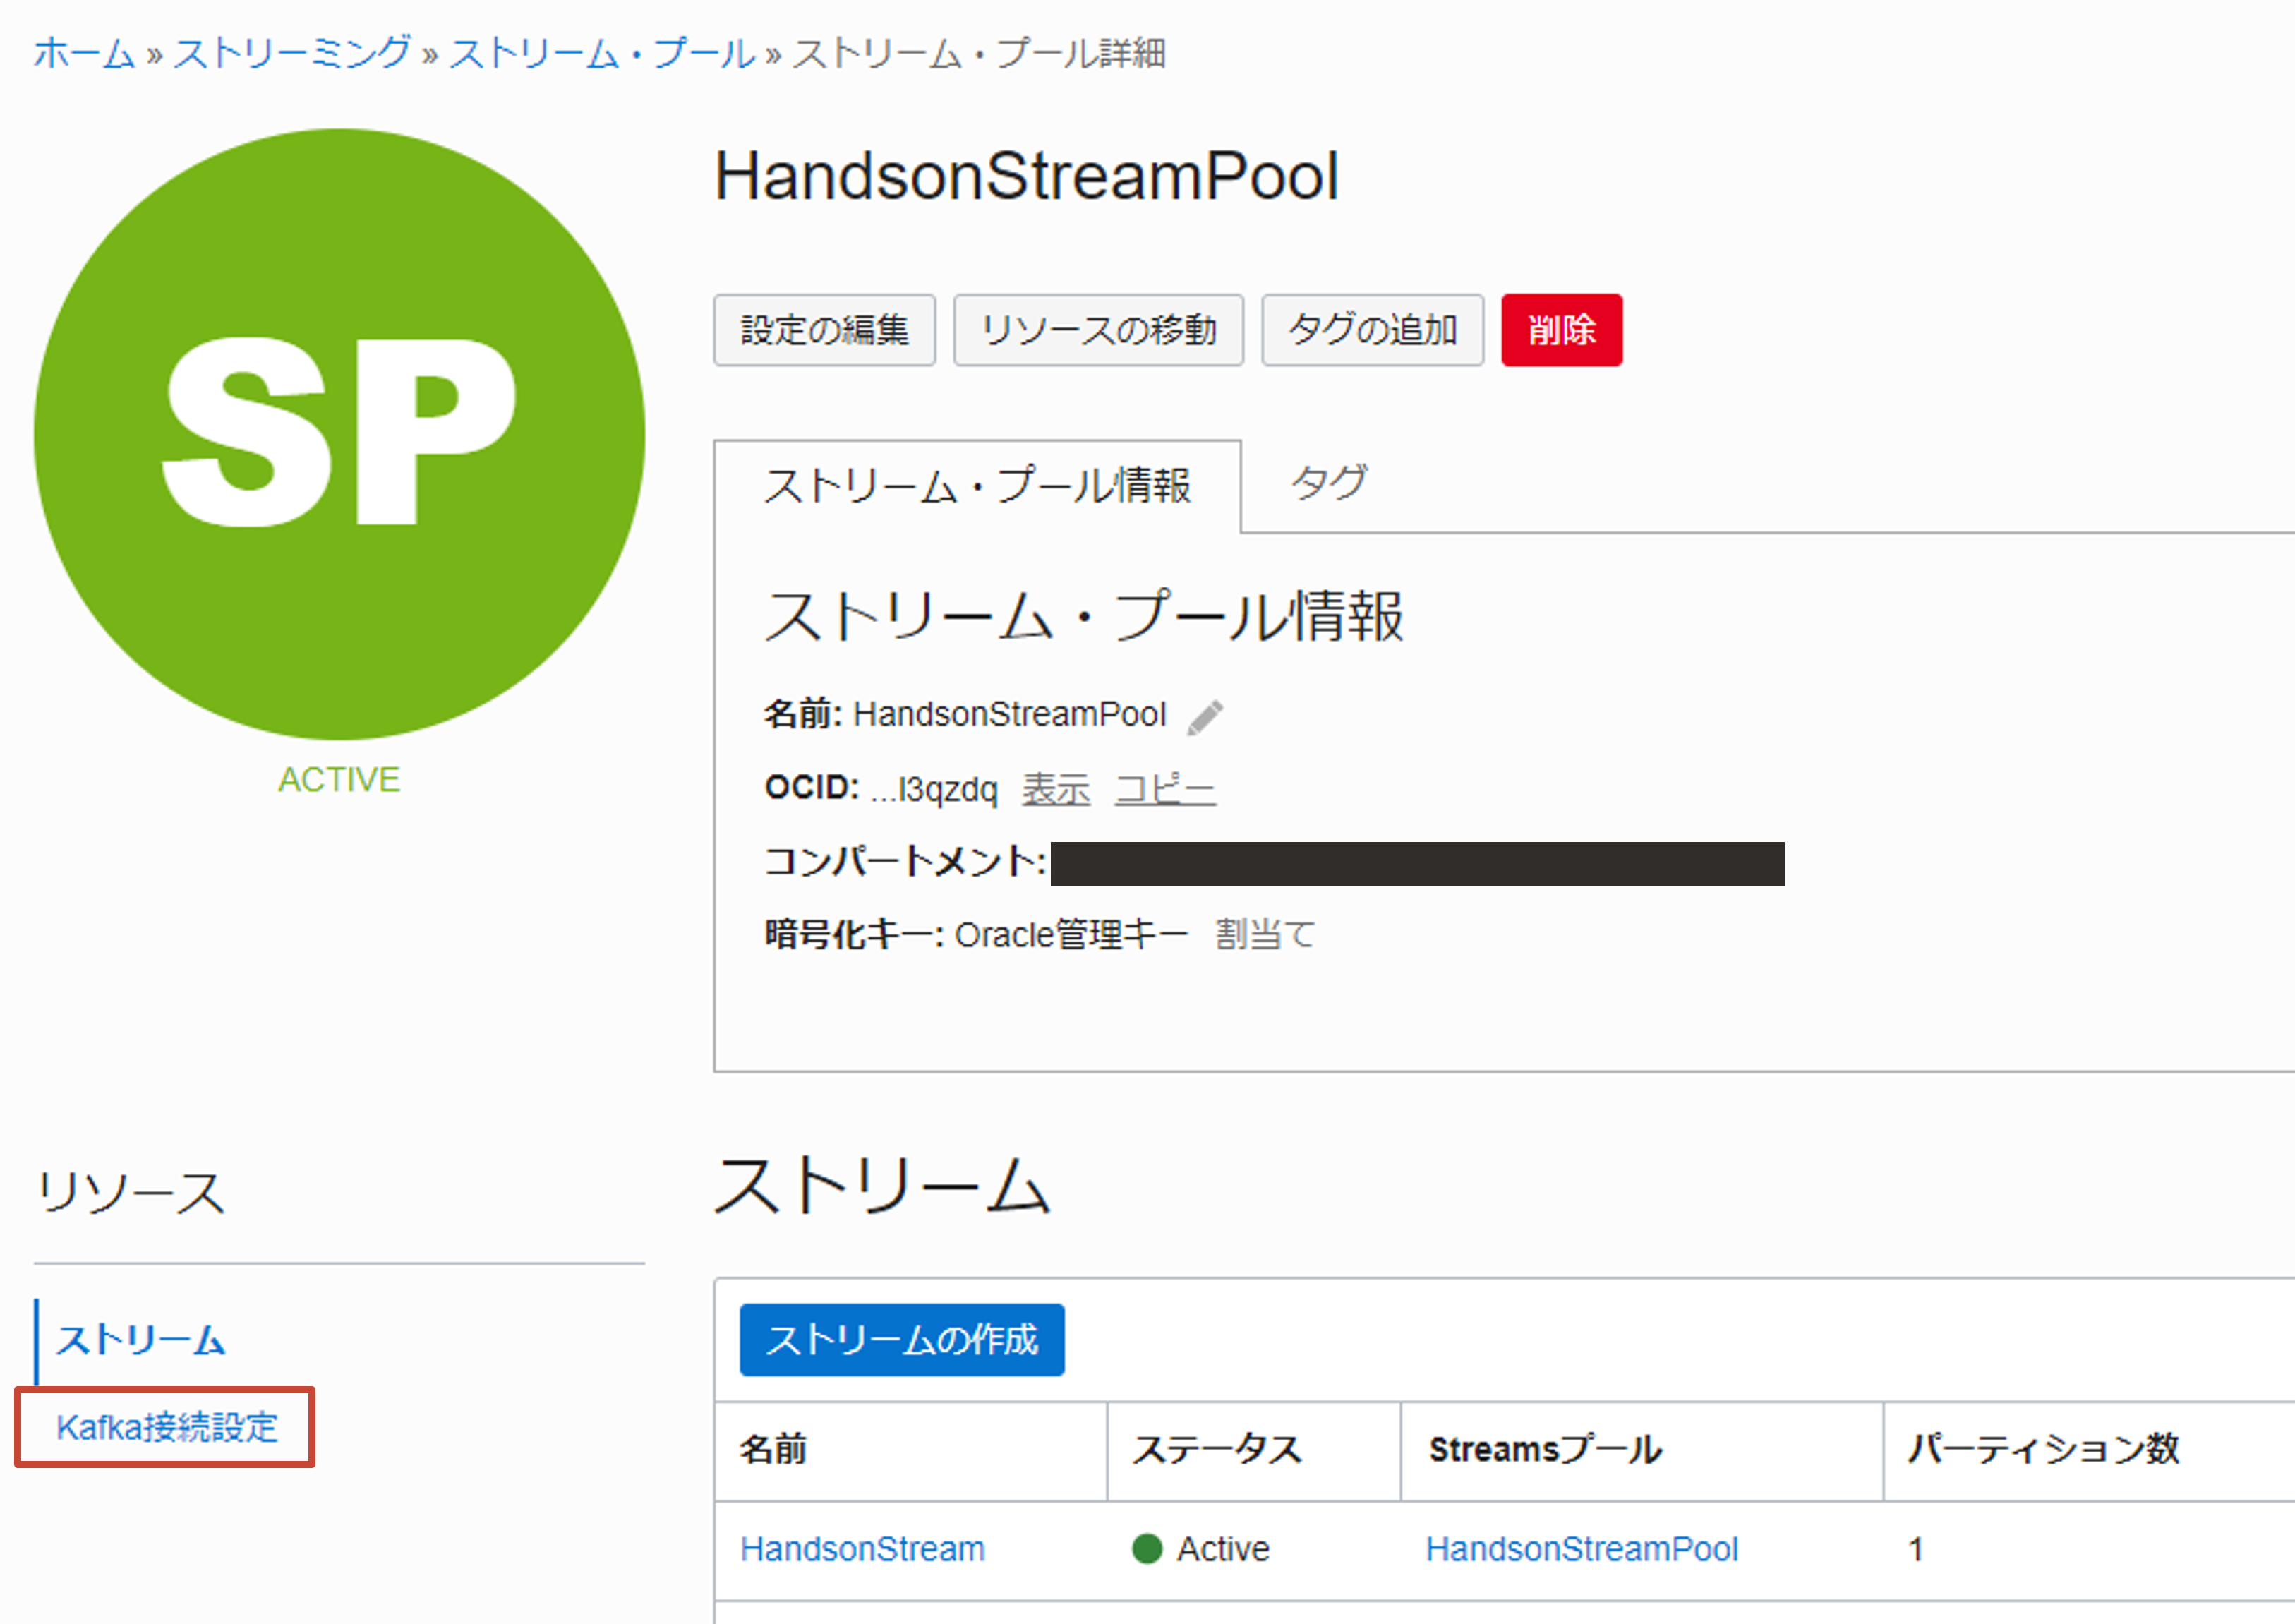Image resolution: width=2295 pixels, height=1624 pixels.
Task: Open Kafka接続設定 in resources
Action: [x=167, y=1427]
